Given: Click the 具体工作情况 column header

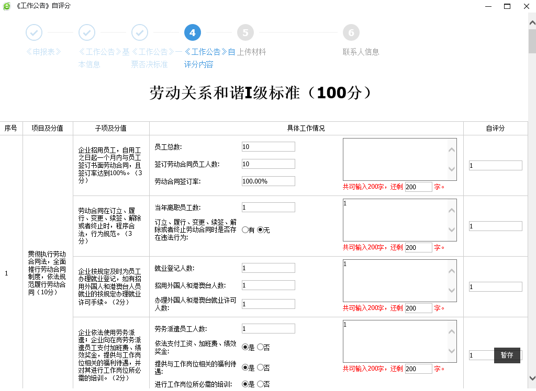Looking at the screenshot, I should pyautogui.click(x=306, y=129).
